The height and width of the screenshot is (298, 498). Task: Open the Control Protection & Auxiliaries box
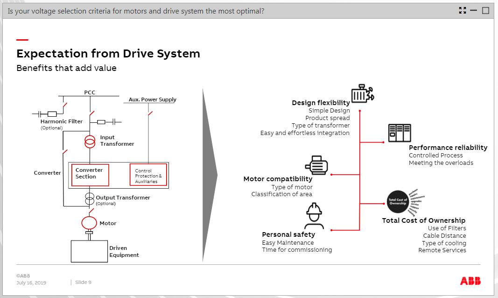[x=148, y=175]
